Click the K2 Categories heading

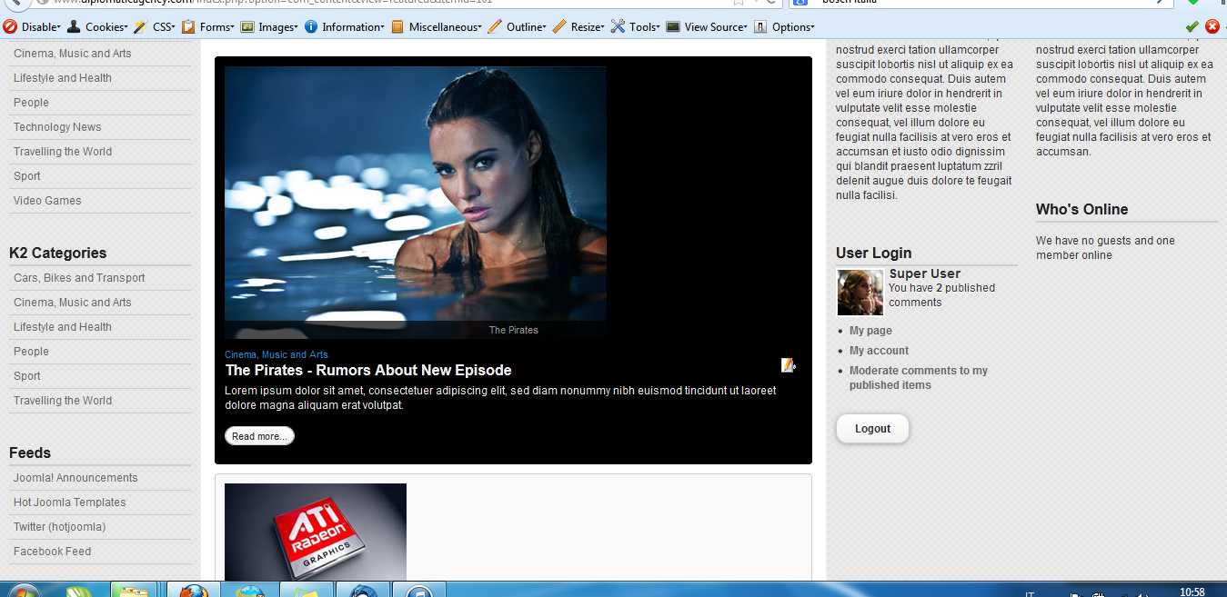[58, 254]
